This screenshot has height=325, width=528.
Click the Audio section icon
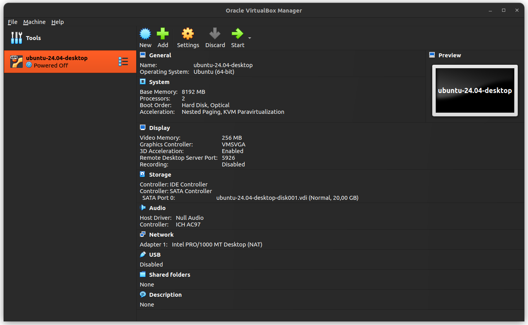tap(143, 207)
